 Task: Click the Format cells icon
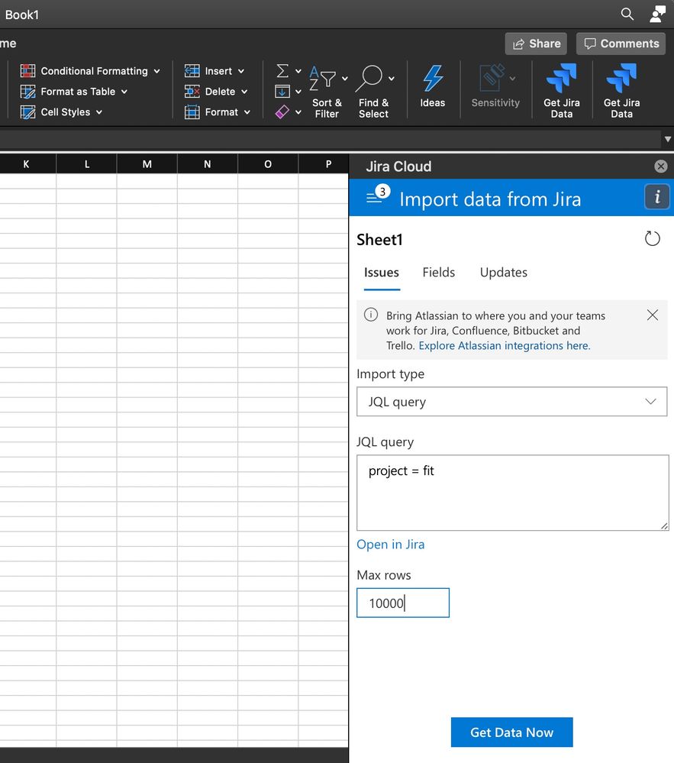(192, 112)
